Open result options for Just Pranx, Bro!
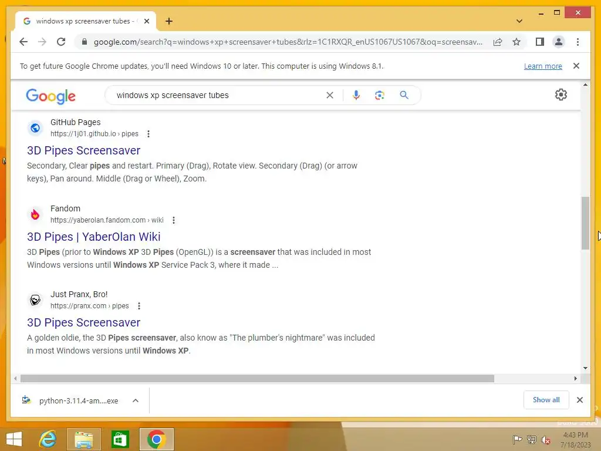601x451 pixels. [139, 306]
